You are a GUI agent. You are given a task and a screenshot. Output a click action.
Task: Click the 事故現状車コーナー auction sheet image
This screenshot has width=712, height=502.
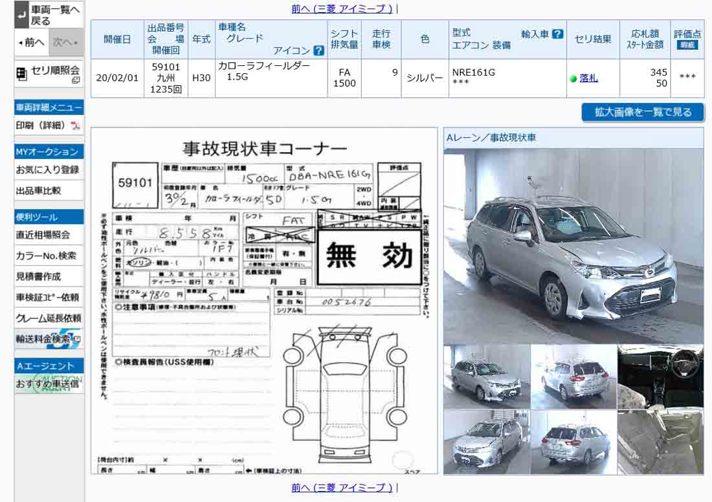tap(264, 300)
